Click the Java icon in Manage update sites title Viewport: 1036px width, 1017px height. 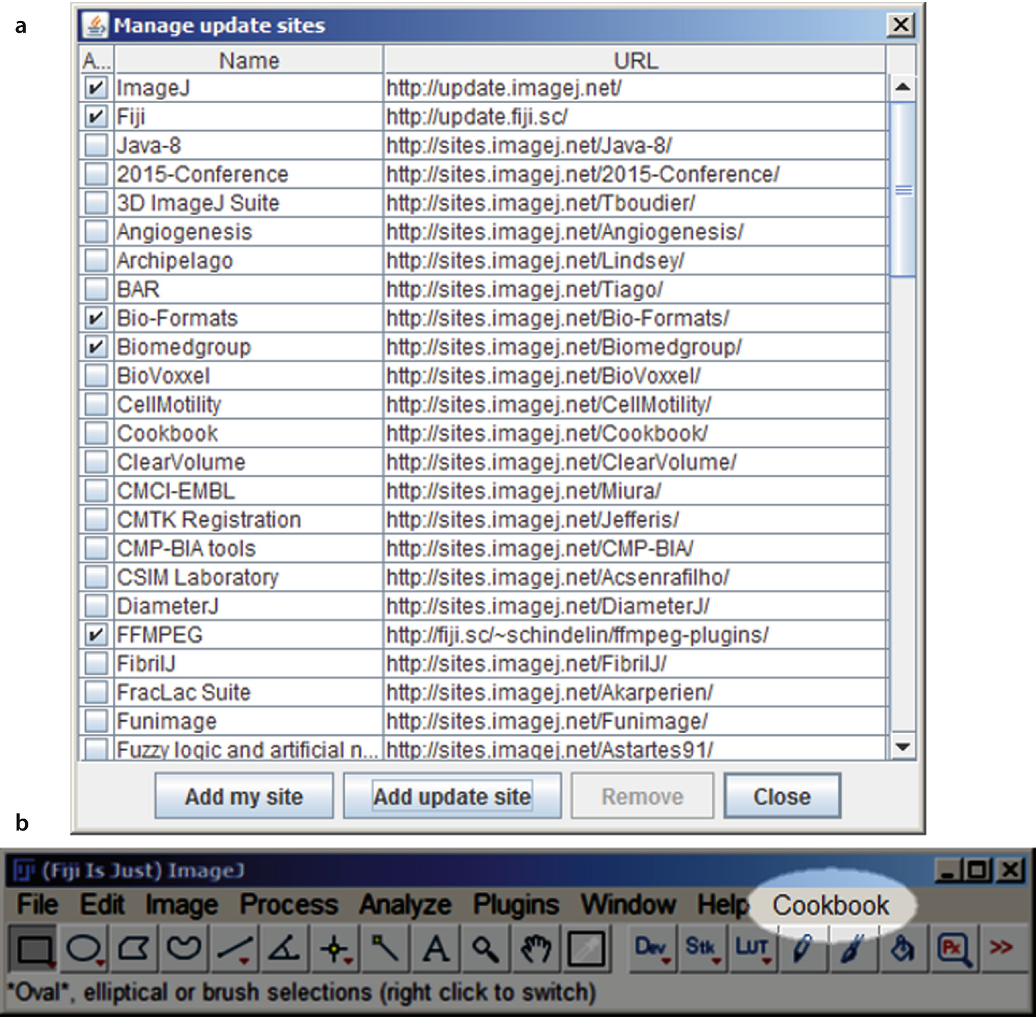point(96,26)
